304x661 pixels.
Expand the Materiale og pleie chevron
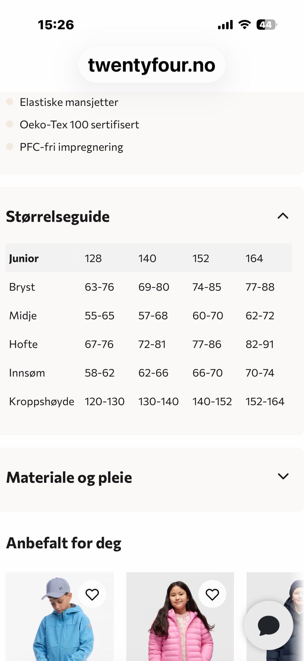click(x=283, y=476)
